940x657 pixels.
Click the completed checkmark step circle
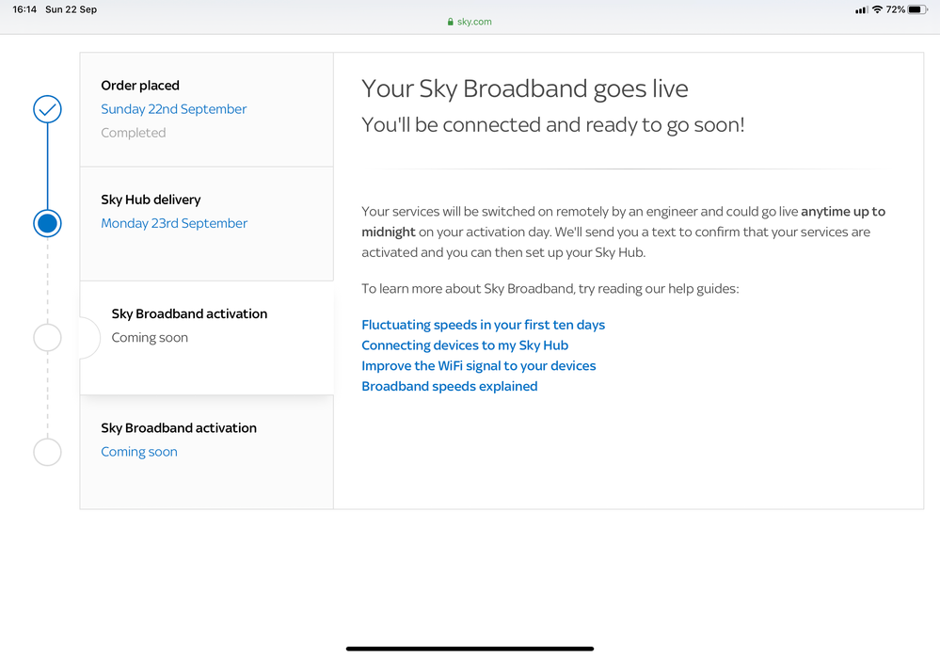tap(47, 109)
